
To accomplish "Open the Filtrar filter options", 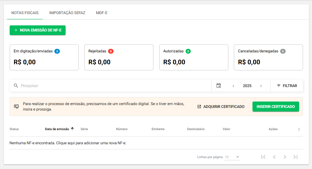I will tap(287, 86).
